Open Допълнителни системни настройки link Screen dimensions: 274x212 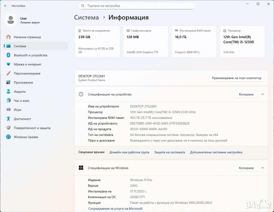[216, 152]
